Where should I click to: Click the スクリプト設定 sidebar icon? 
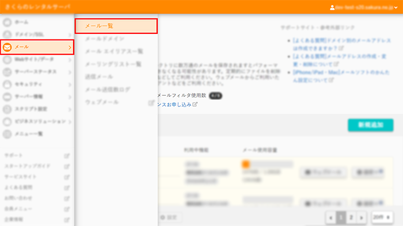click(x=7, y=110)
